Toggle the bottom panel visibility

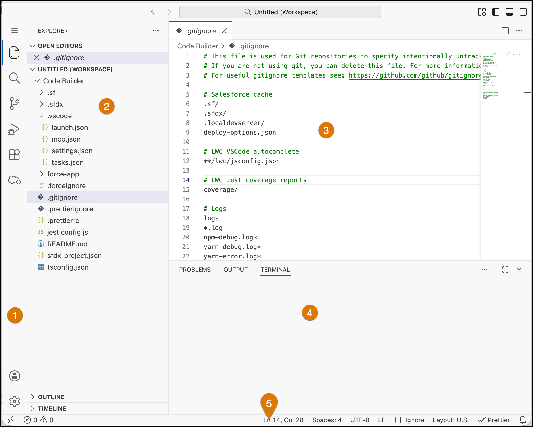coord(509,12)
